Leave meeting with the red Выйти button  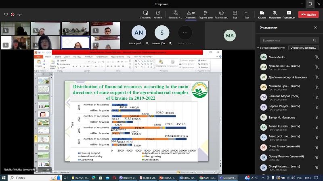click(x=308, y=14)
